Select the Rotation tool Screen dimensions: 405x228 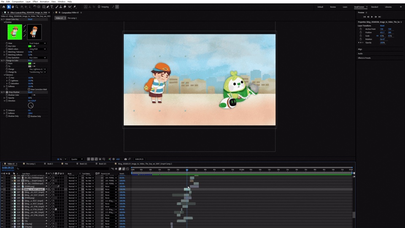click(35, 7)
